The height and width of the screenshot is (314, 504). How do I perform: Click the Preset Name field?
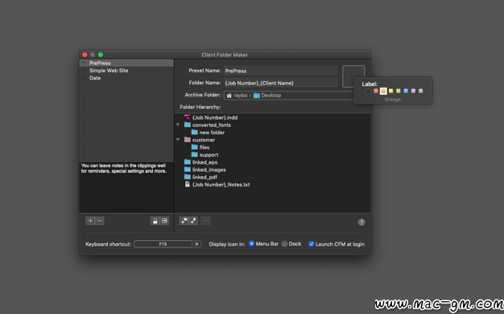point(280,71)
